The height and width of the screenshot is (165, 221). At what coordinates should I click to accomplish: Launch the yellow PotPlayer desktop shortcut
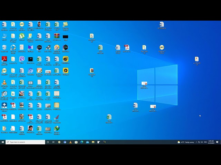(x=65, y=72)
